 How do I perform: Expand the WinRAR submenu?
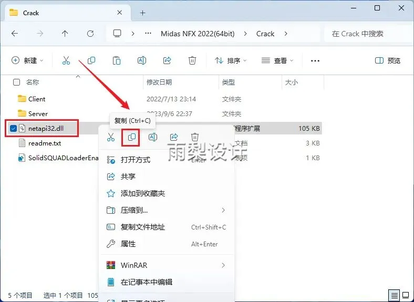223,265
